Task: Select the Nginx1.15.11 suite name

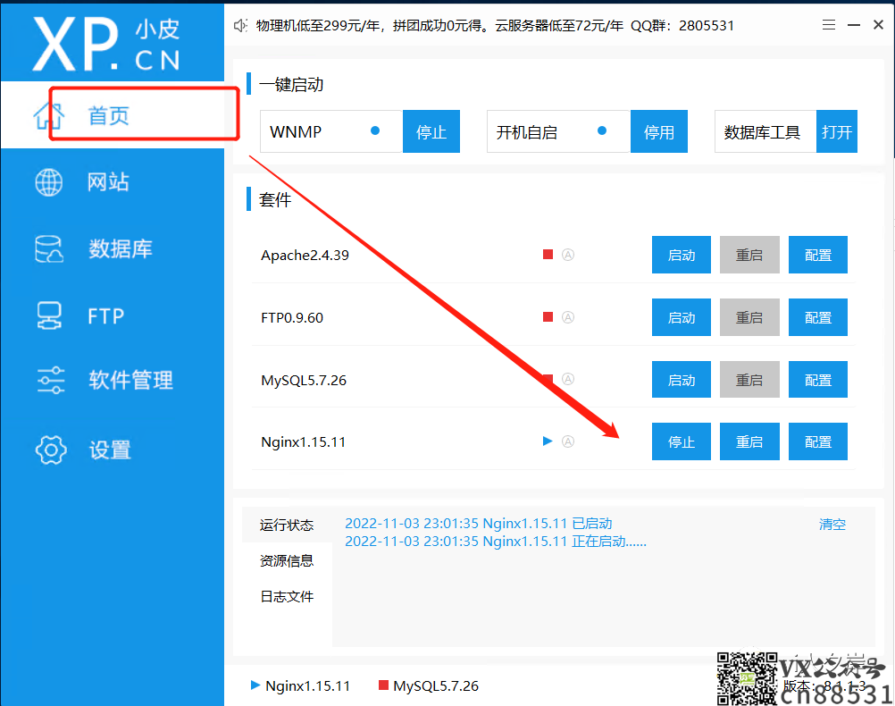Action: (x=303, y=441)
